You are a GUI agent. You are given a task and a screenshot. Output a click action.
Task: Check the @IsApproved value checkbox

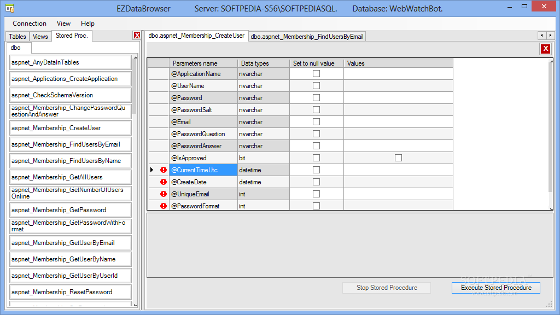398,158
